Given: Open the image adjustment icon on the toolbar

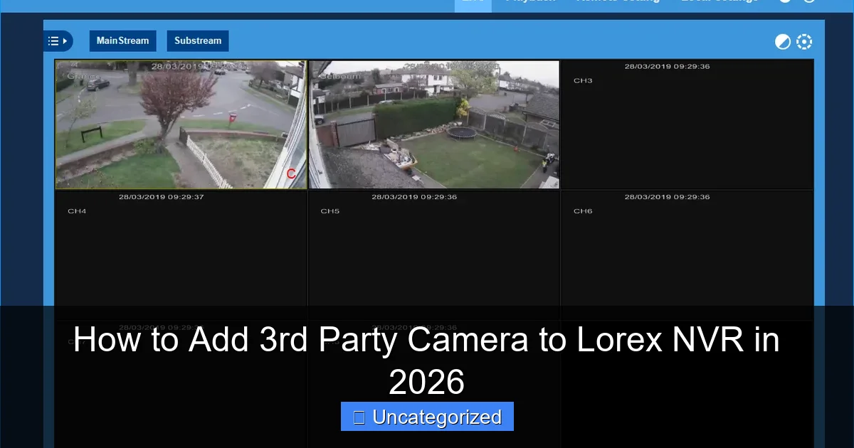Looking at the screenshot, I should [x=783, y=41].
